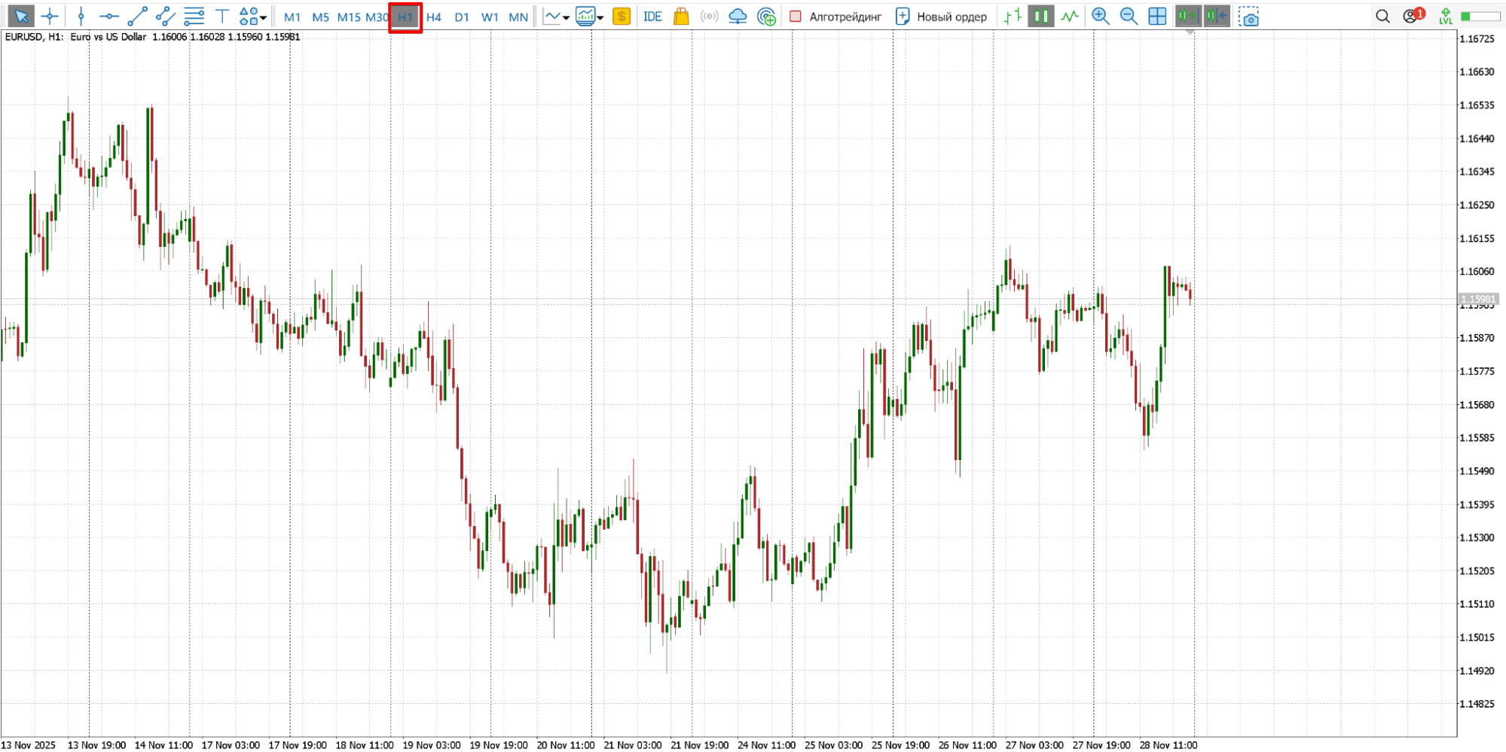Pick the horizontal line tool

click(109, 16)
